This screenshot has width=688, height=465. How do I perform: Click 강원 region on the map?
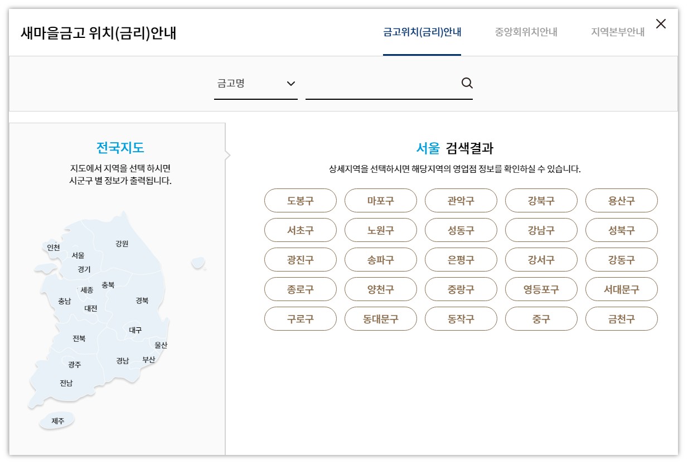tap(122, 244)
